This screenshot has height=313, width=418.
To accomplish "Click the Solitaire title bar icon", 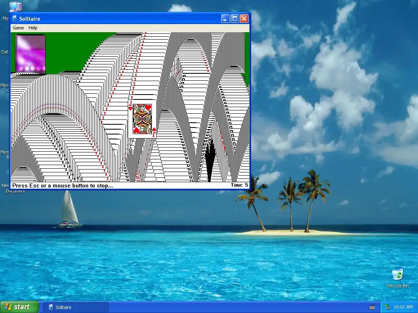I will 15,19.
